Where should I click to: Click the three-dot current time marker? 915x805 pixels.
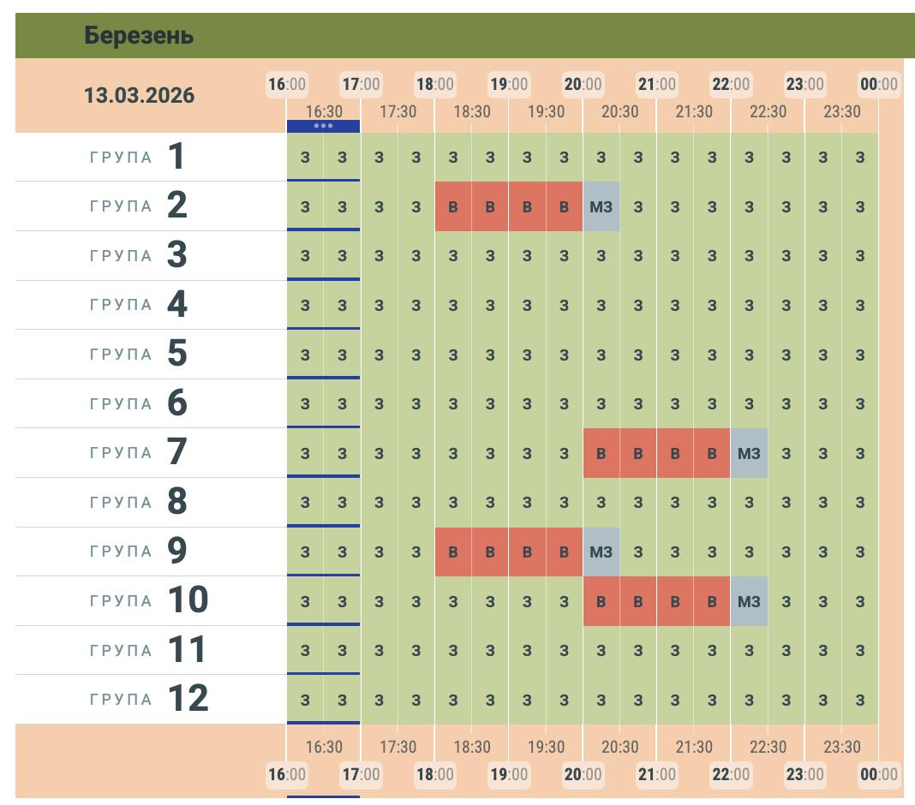pyautogui.click(x=323, y=126)
